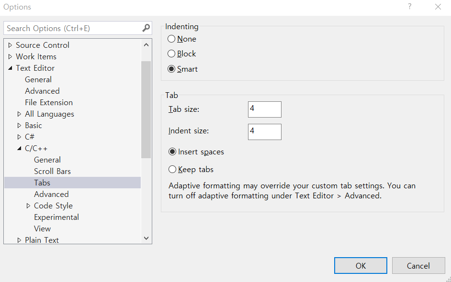Click the Adaptive formatting note text

[292, 191]
